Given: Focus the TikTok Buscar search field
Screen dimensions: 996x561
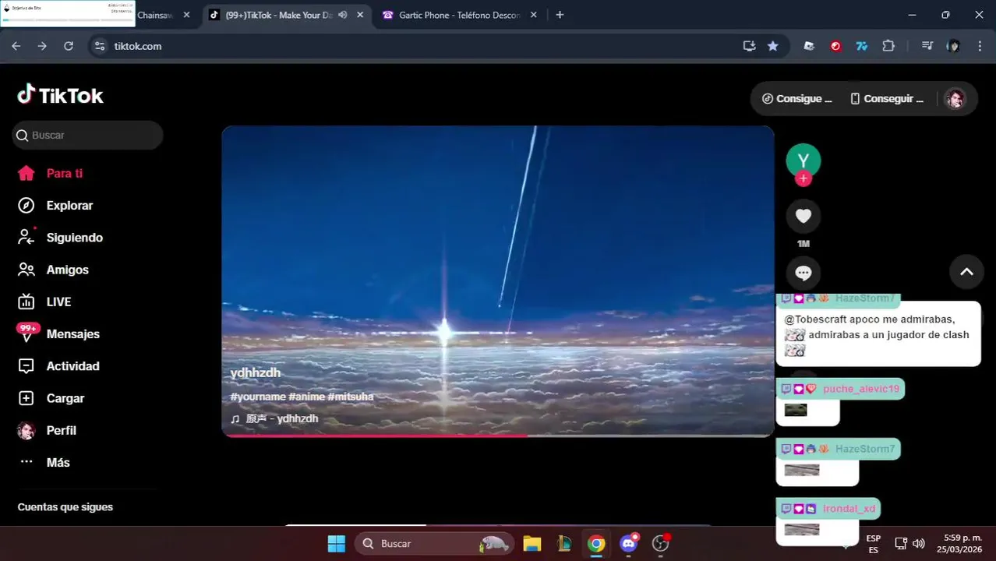Looking at the screenshot, I should coord(87,135).
